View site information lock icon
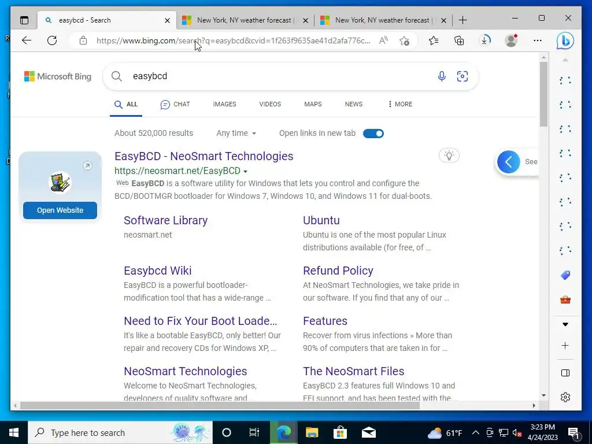Screen dimensions: 592x444 coord(83,40)
